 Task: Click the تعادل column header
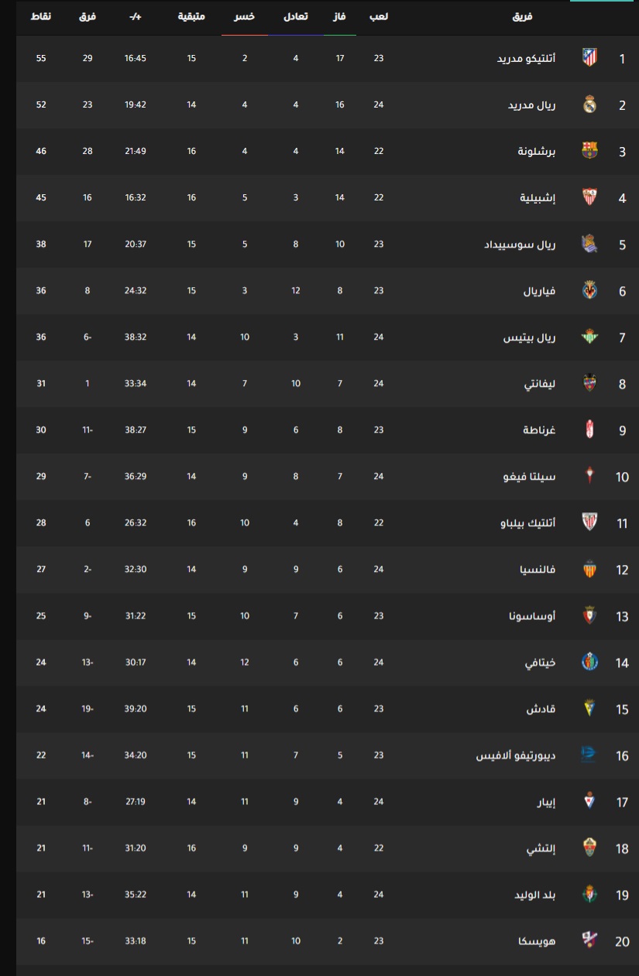pos(295,16)
